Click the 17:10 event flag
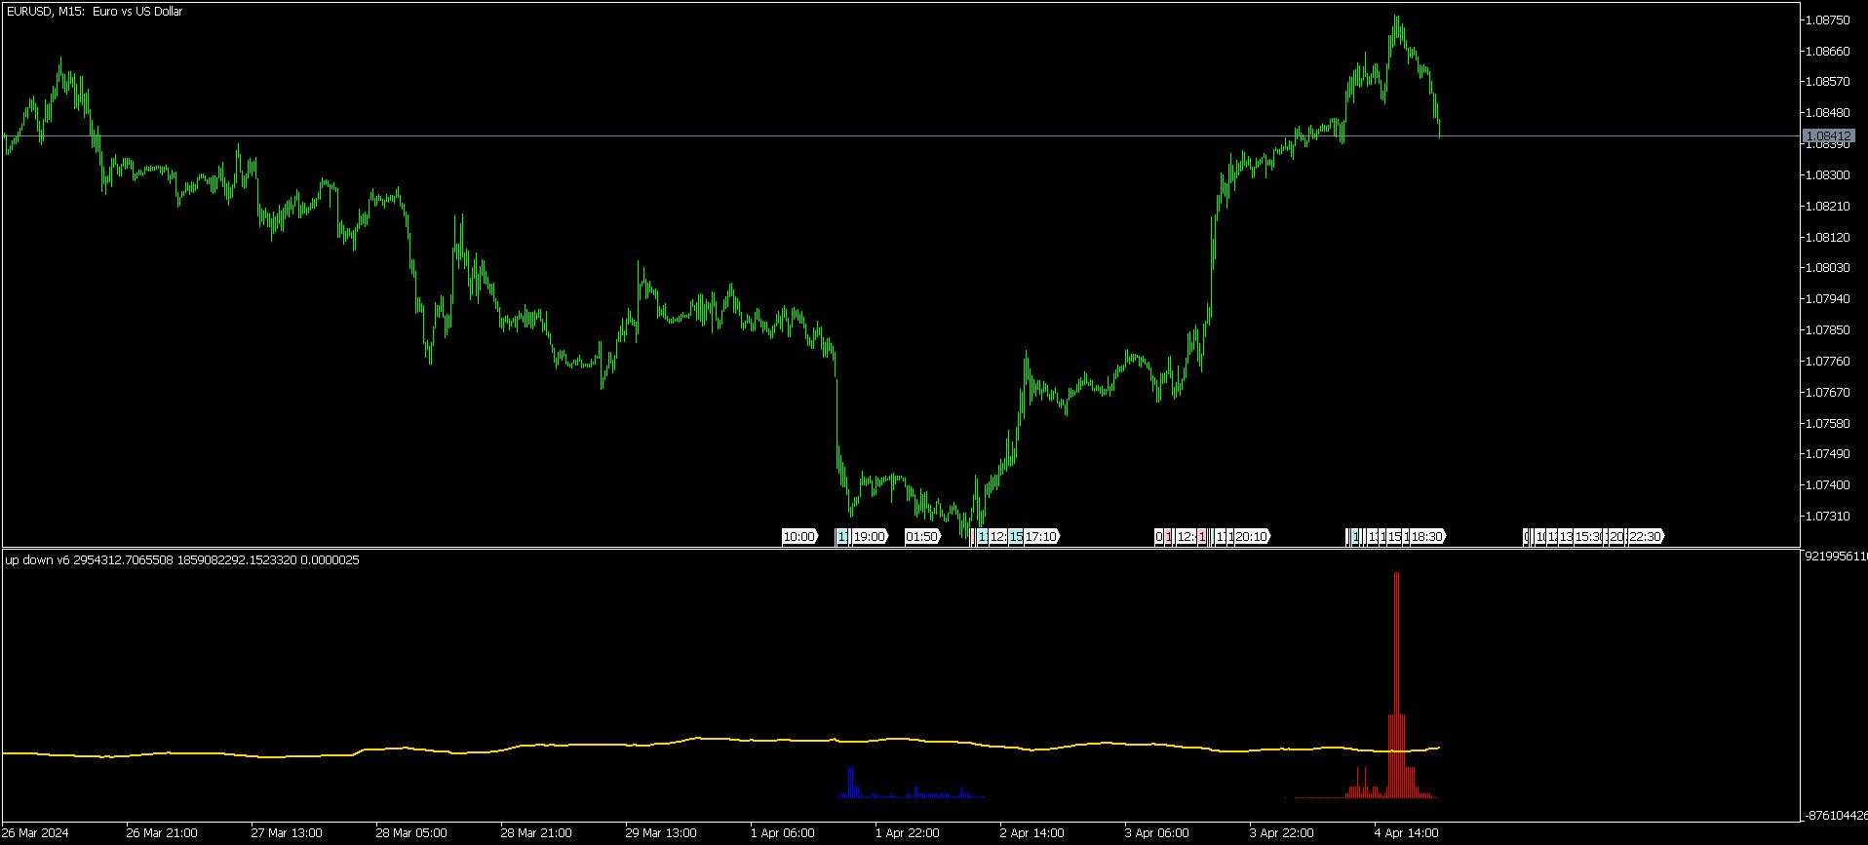This screenshot has height=845, width=1868. [1041, 536]
